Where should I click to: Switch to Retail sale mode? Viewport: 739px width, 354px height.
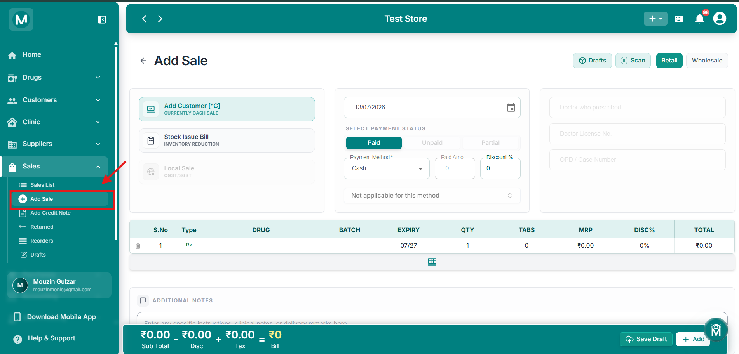pos(669,61)
